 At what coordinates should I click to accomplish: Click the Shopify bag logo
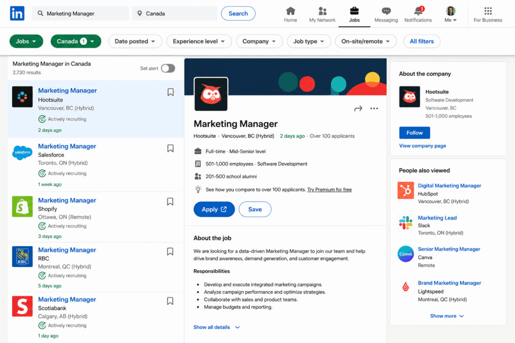tap(22, 206)
